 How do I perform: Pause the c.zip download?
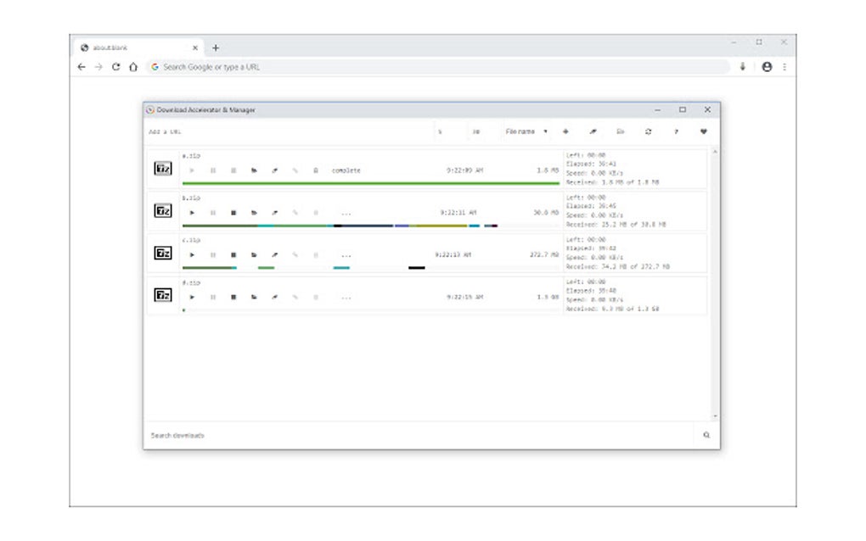pos(212,254)
